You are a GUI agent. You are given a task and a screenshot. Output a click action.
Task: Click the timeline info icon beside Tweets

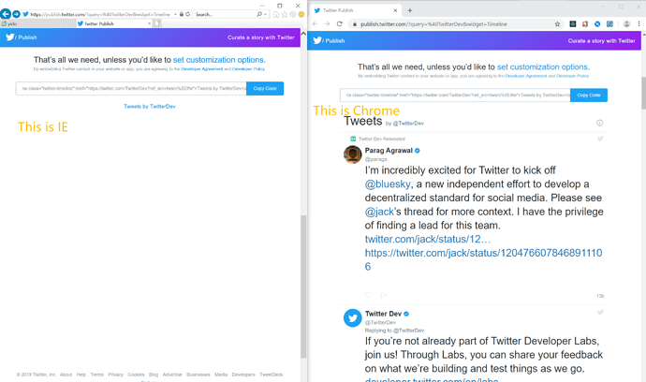600,123
